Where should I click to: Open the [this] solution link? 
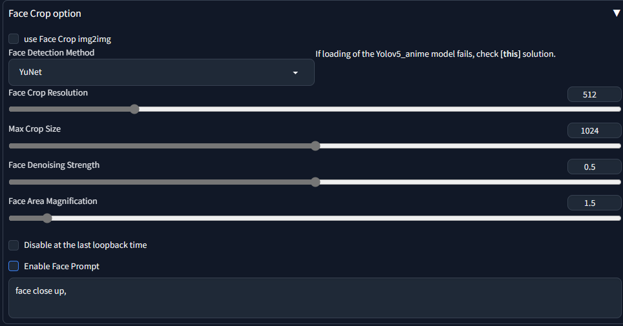click(510, 54)
